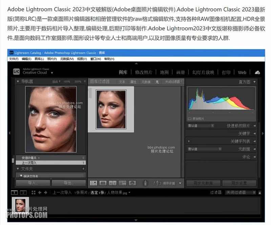
Task: Hide right panel group arrow
Action: 263,134
